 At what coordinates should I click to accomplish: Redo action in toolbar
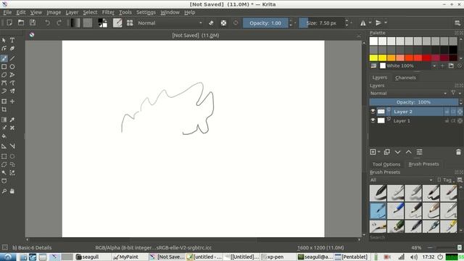click(59, 22)
